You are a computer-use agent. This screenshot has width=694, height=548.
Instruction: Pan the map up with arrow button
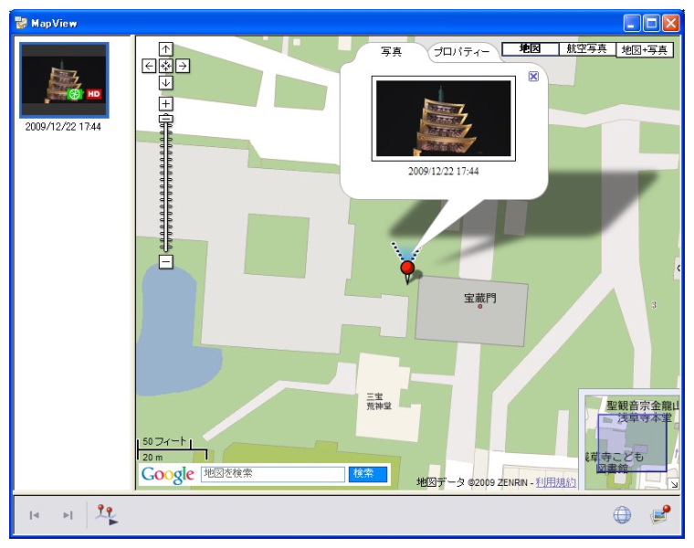(165, 48)
